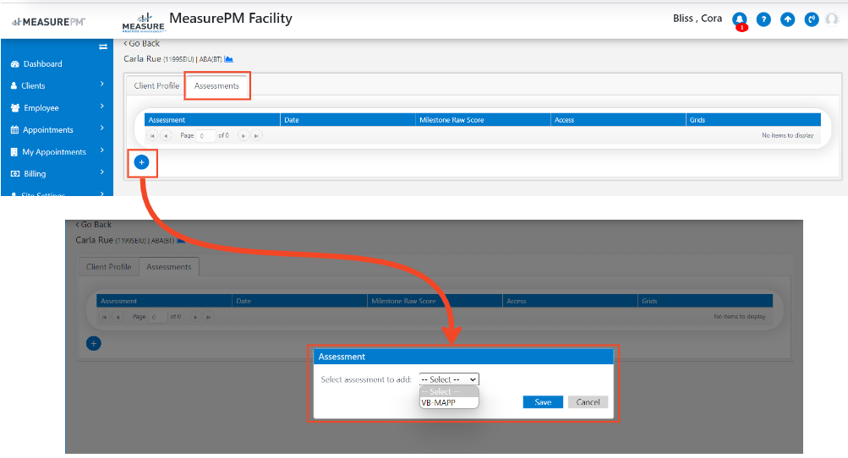Click the Clients person icon in sidebar
This screenshot has width=848, height=458.
pos(14,85)
